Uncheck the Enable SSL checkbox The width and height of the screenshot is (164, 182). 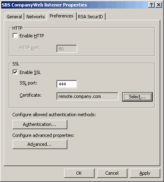15,72
